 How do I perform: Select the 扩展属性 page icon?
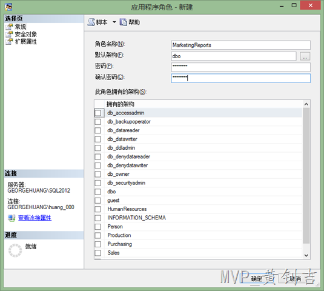(9, 42)
